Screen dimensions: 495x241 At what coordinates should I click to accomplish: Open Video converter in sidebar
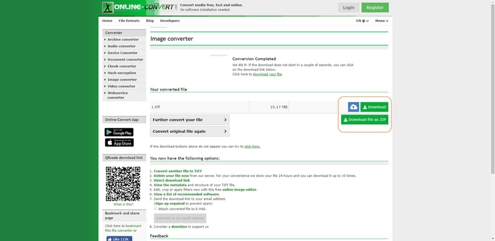121,86
